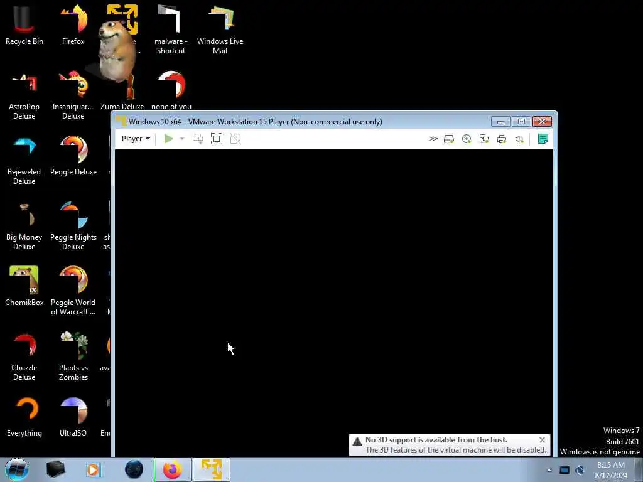Select Bejeweled Deluxe desktop icon
The width and height of the screenshot is (643, 482).
24,161
